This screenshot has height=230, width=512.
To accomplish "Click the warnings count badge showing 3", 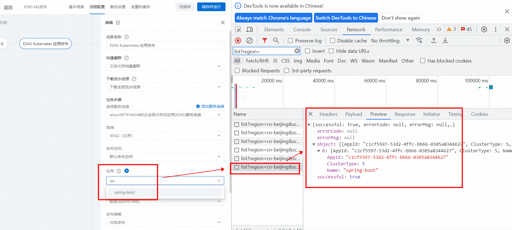I will point(451,29).
